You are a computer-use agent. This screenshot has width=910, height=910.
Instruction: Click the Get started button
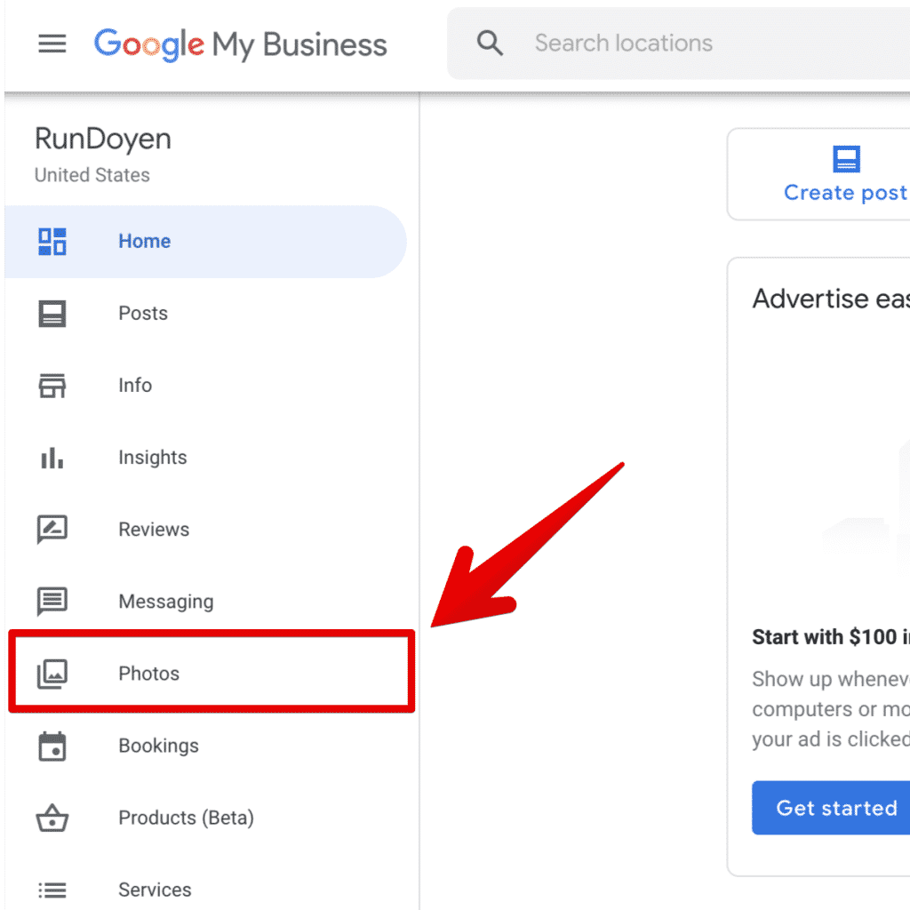[x=835, y=808]
